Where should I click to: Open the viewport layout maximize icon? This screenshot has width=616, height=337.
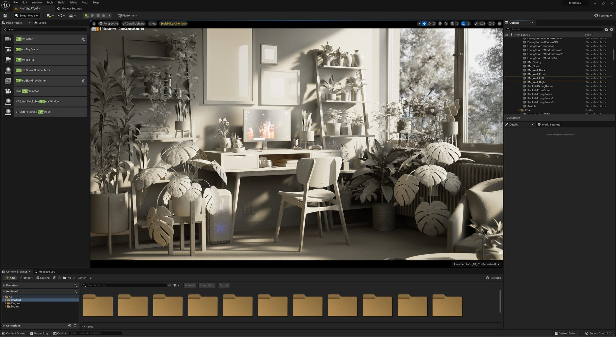pyautogui.click(x=500, y=24)
